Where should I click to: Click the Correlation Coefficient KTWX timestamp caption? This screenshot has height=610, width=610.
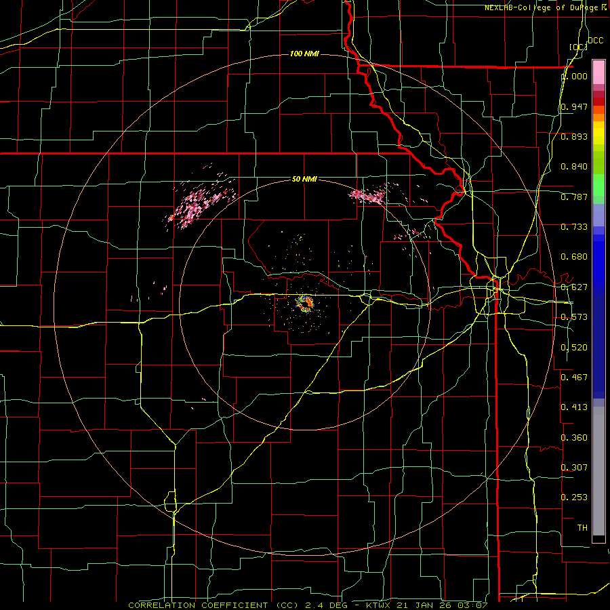click(307, 605)
